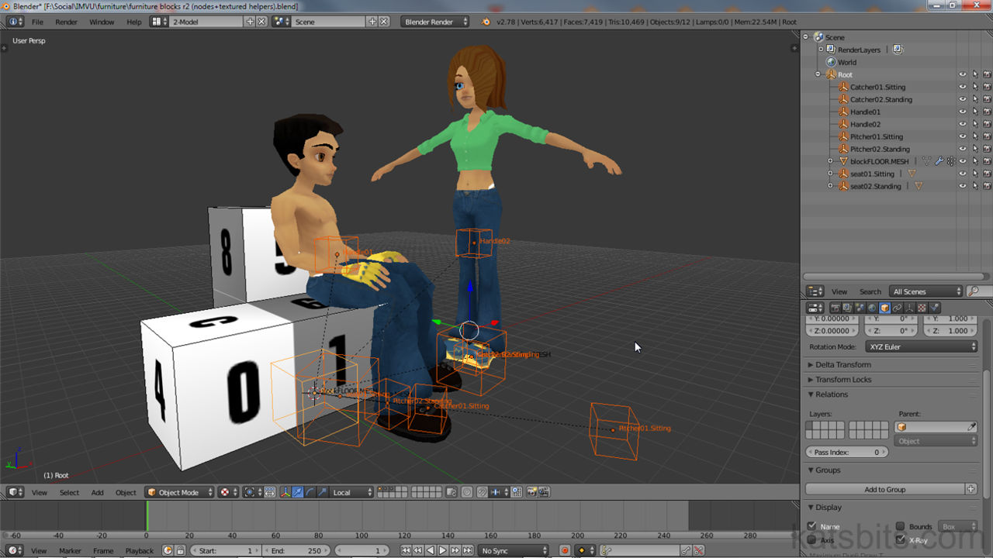Toggle the 3D manipulator widget icon

[285, 492]
